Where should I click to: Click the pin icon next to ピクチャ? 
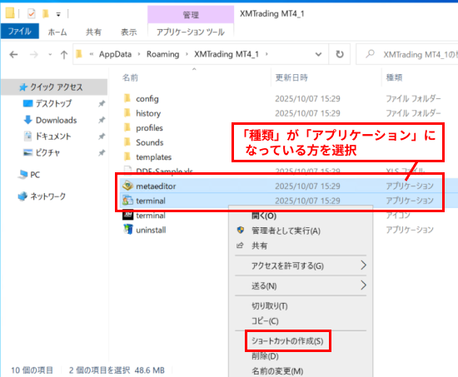tap(102, 152)
